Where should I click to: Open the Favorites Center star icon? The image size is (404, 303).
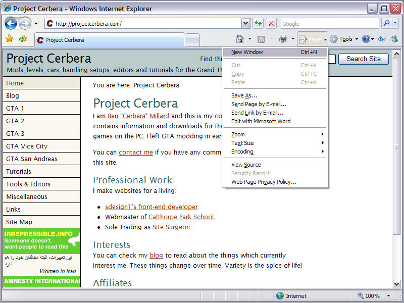[9, 39]
